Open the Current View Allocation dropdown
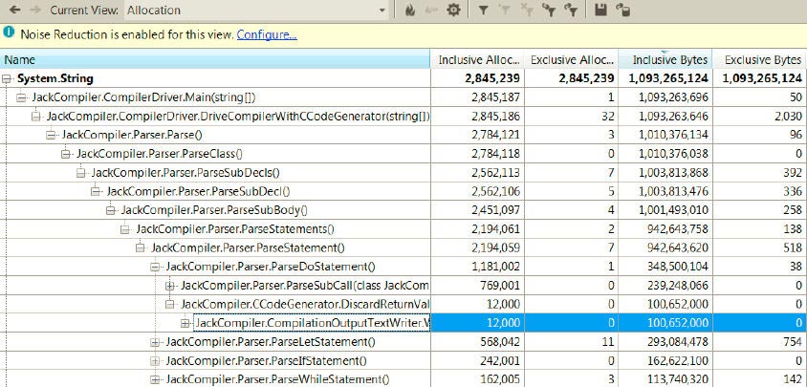 382,11
